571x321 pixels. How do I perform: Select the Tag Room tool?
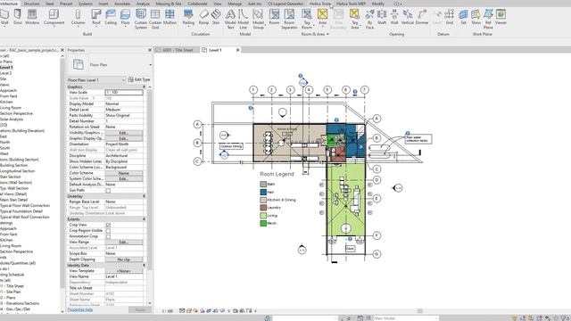(x=307, y=19)
